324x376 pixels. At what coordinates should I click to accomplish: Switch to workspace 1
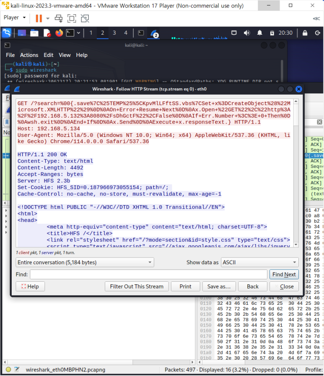point(91,33)
